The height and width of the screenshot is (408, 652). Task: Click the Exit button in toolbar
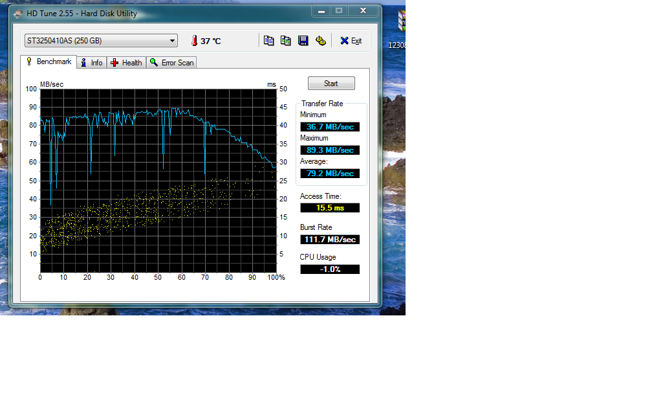351,41
